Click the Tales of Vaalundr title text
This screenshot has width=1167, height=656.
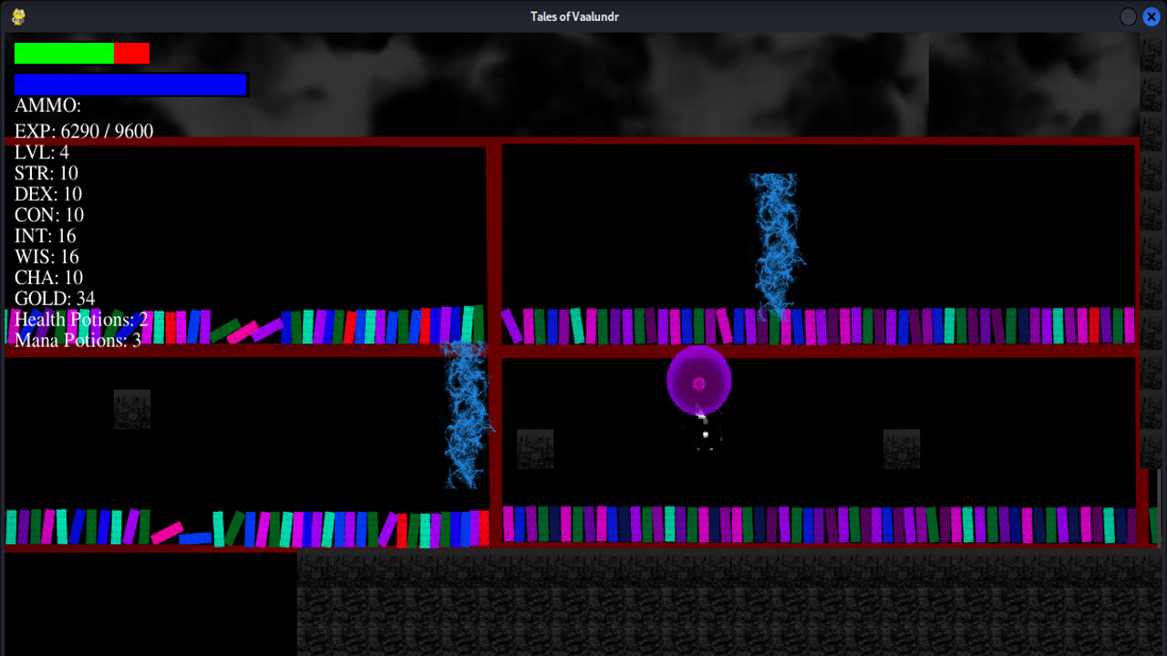[x=574, y=15]
